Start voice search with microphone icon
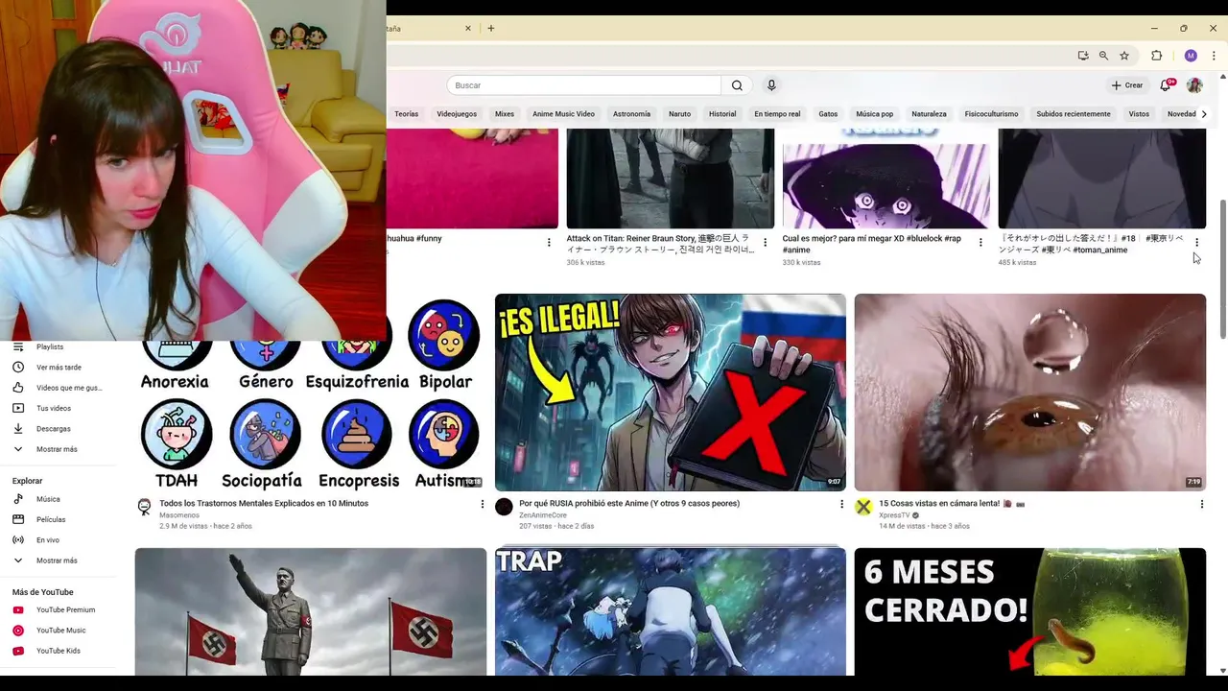The image size is (1228, 691). 771,85
